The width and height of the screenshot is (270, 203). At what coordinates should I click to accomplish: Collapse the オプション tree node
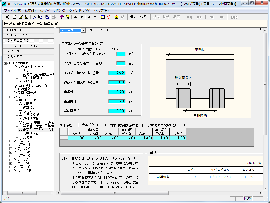(11, 71)
